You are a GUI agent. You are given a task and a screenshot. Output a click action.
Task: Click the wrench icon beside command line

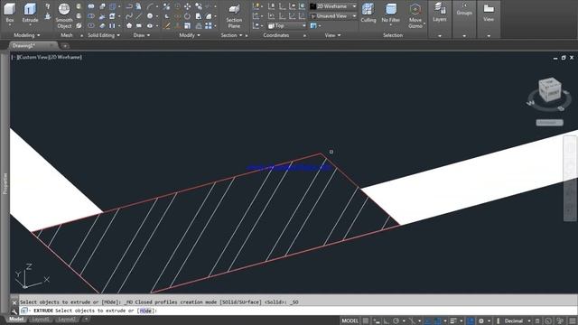(14, 311)
